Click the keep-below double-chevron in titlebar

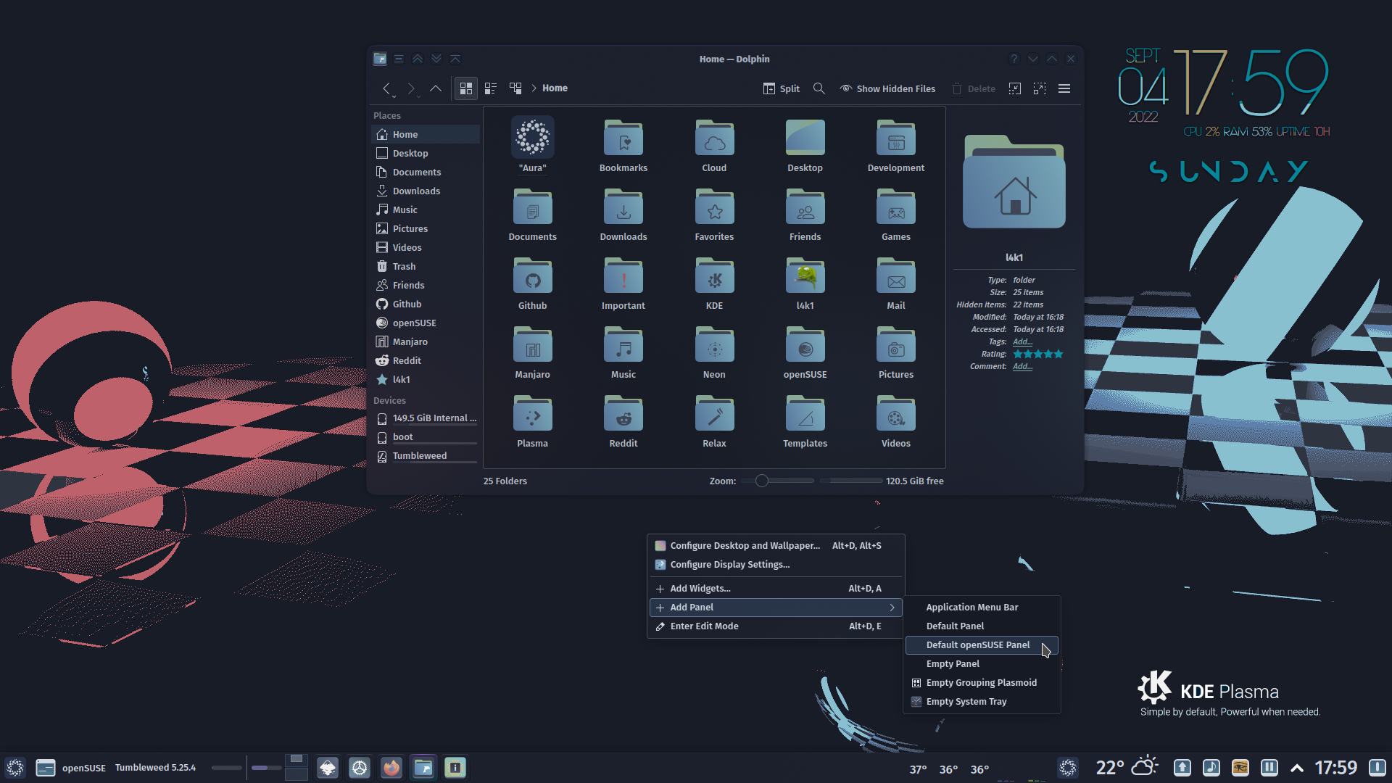coord(436,59)
